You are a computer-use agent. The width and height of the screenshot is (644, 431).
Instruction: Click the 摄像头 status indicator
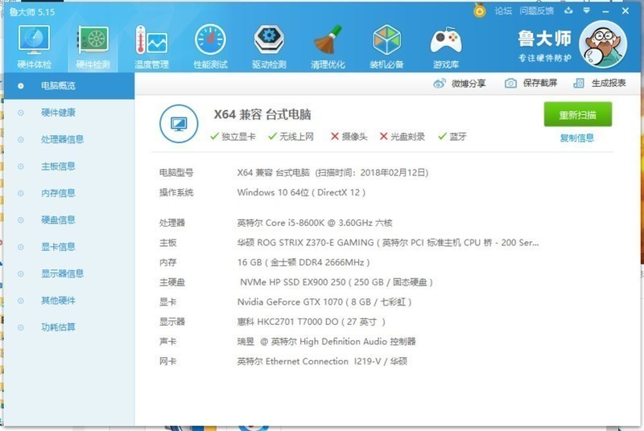coord(349,137)
